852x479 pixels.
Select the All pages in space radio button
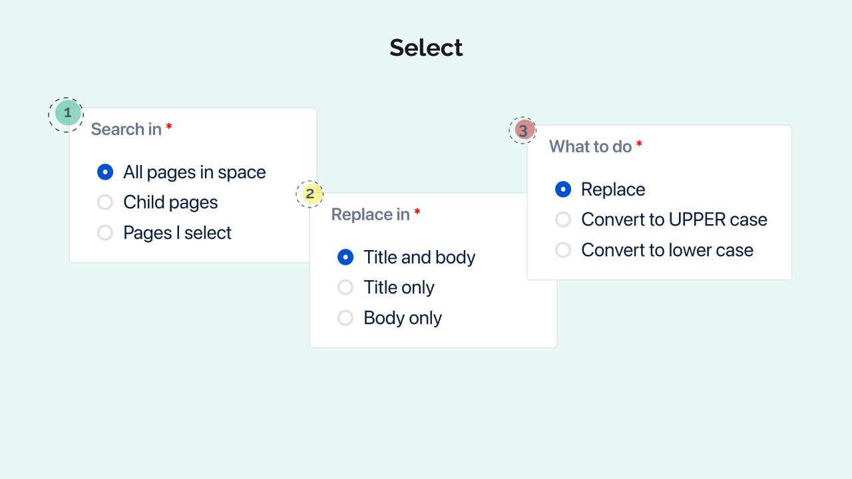pyautogui.click(x=105, y=172)
